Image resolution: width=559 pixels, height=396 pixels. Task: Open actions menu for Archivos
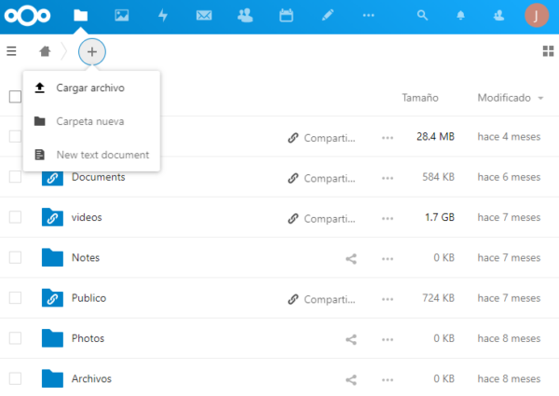click(x=388, y=379)
